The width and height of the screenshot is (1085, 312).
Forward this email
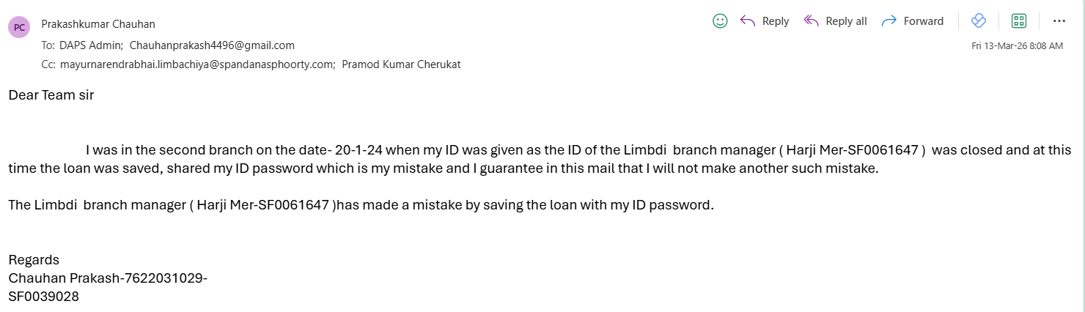913,21
